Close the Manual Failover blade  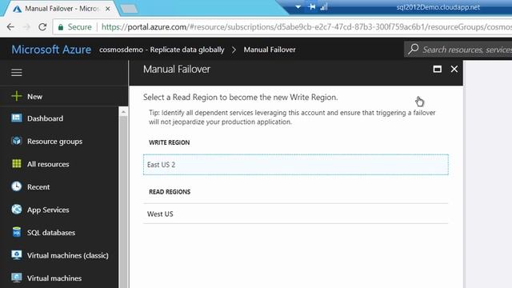coord(454,70)
